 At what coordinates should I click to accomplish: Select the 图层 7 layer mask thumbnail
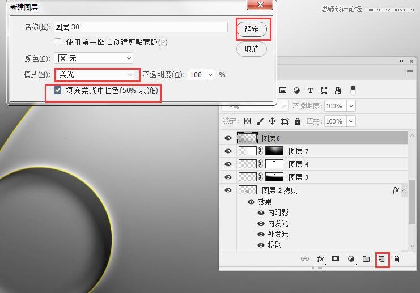pyautogui.click(x=274, y=151)
